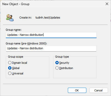Click the 'Group name:' label
111x96 pixels.
tap(13, 30)
